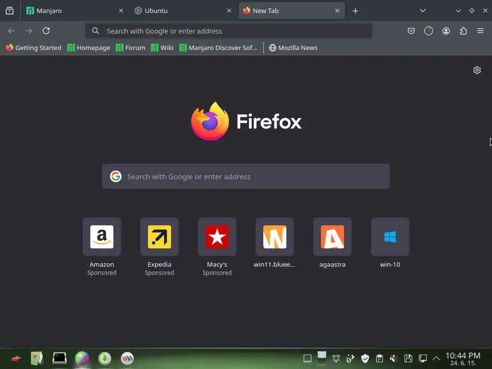The image size is (492, 369).
Task: Open the network connections tray icon
Action: (x=423, y=358)
